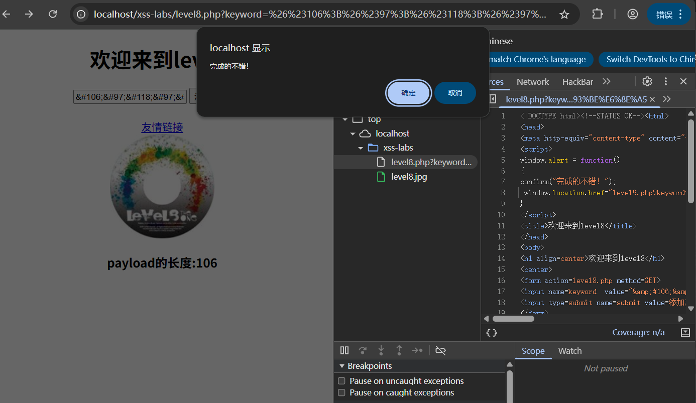Switch to the Sources panel tab
Screen dimensions: 696x403
(x=495, y=82)
